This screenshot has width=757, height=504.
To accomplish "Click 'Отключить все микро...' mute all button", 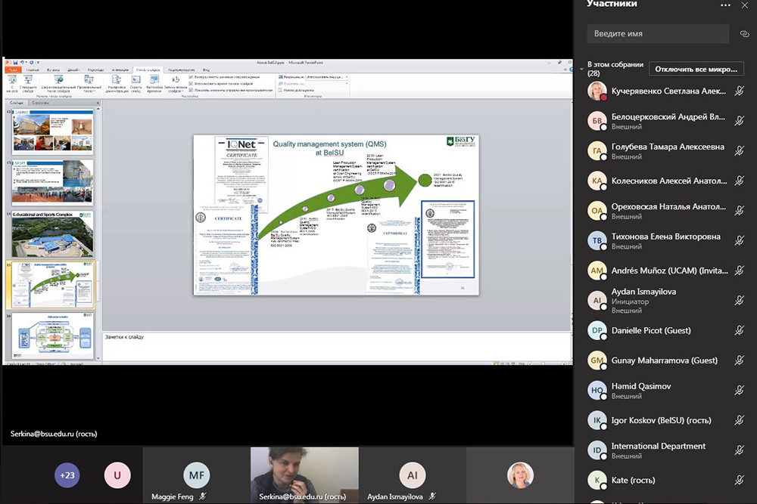I will [696, 69].
